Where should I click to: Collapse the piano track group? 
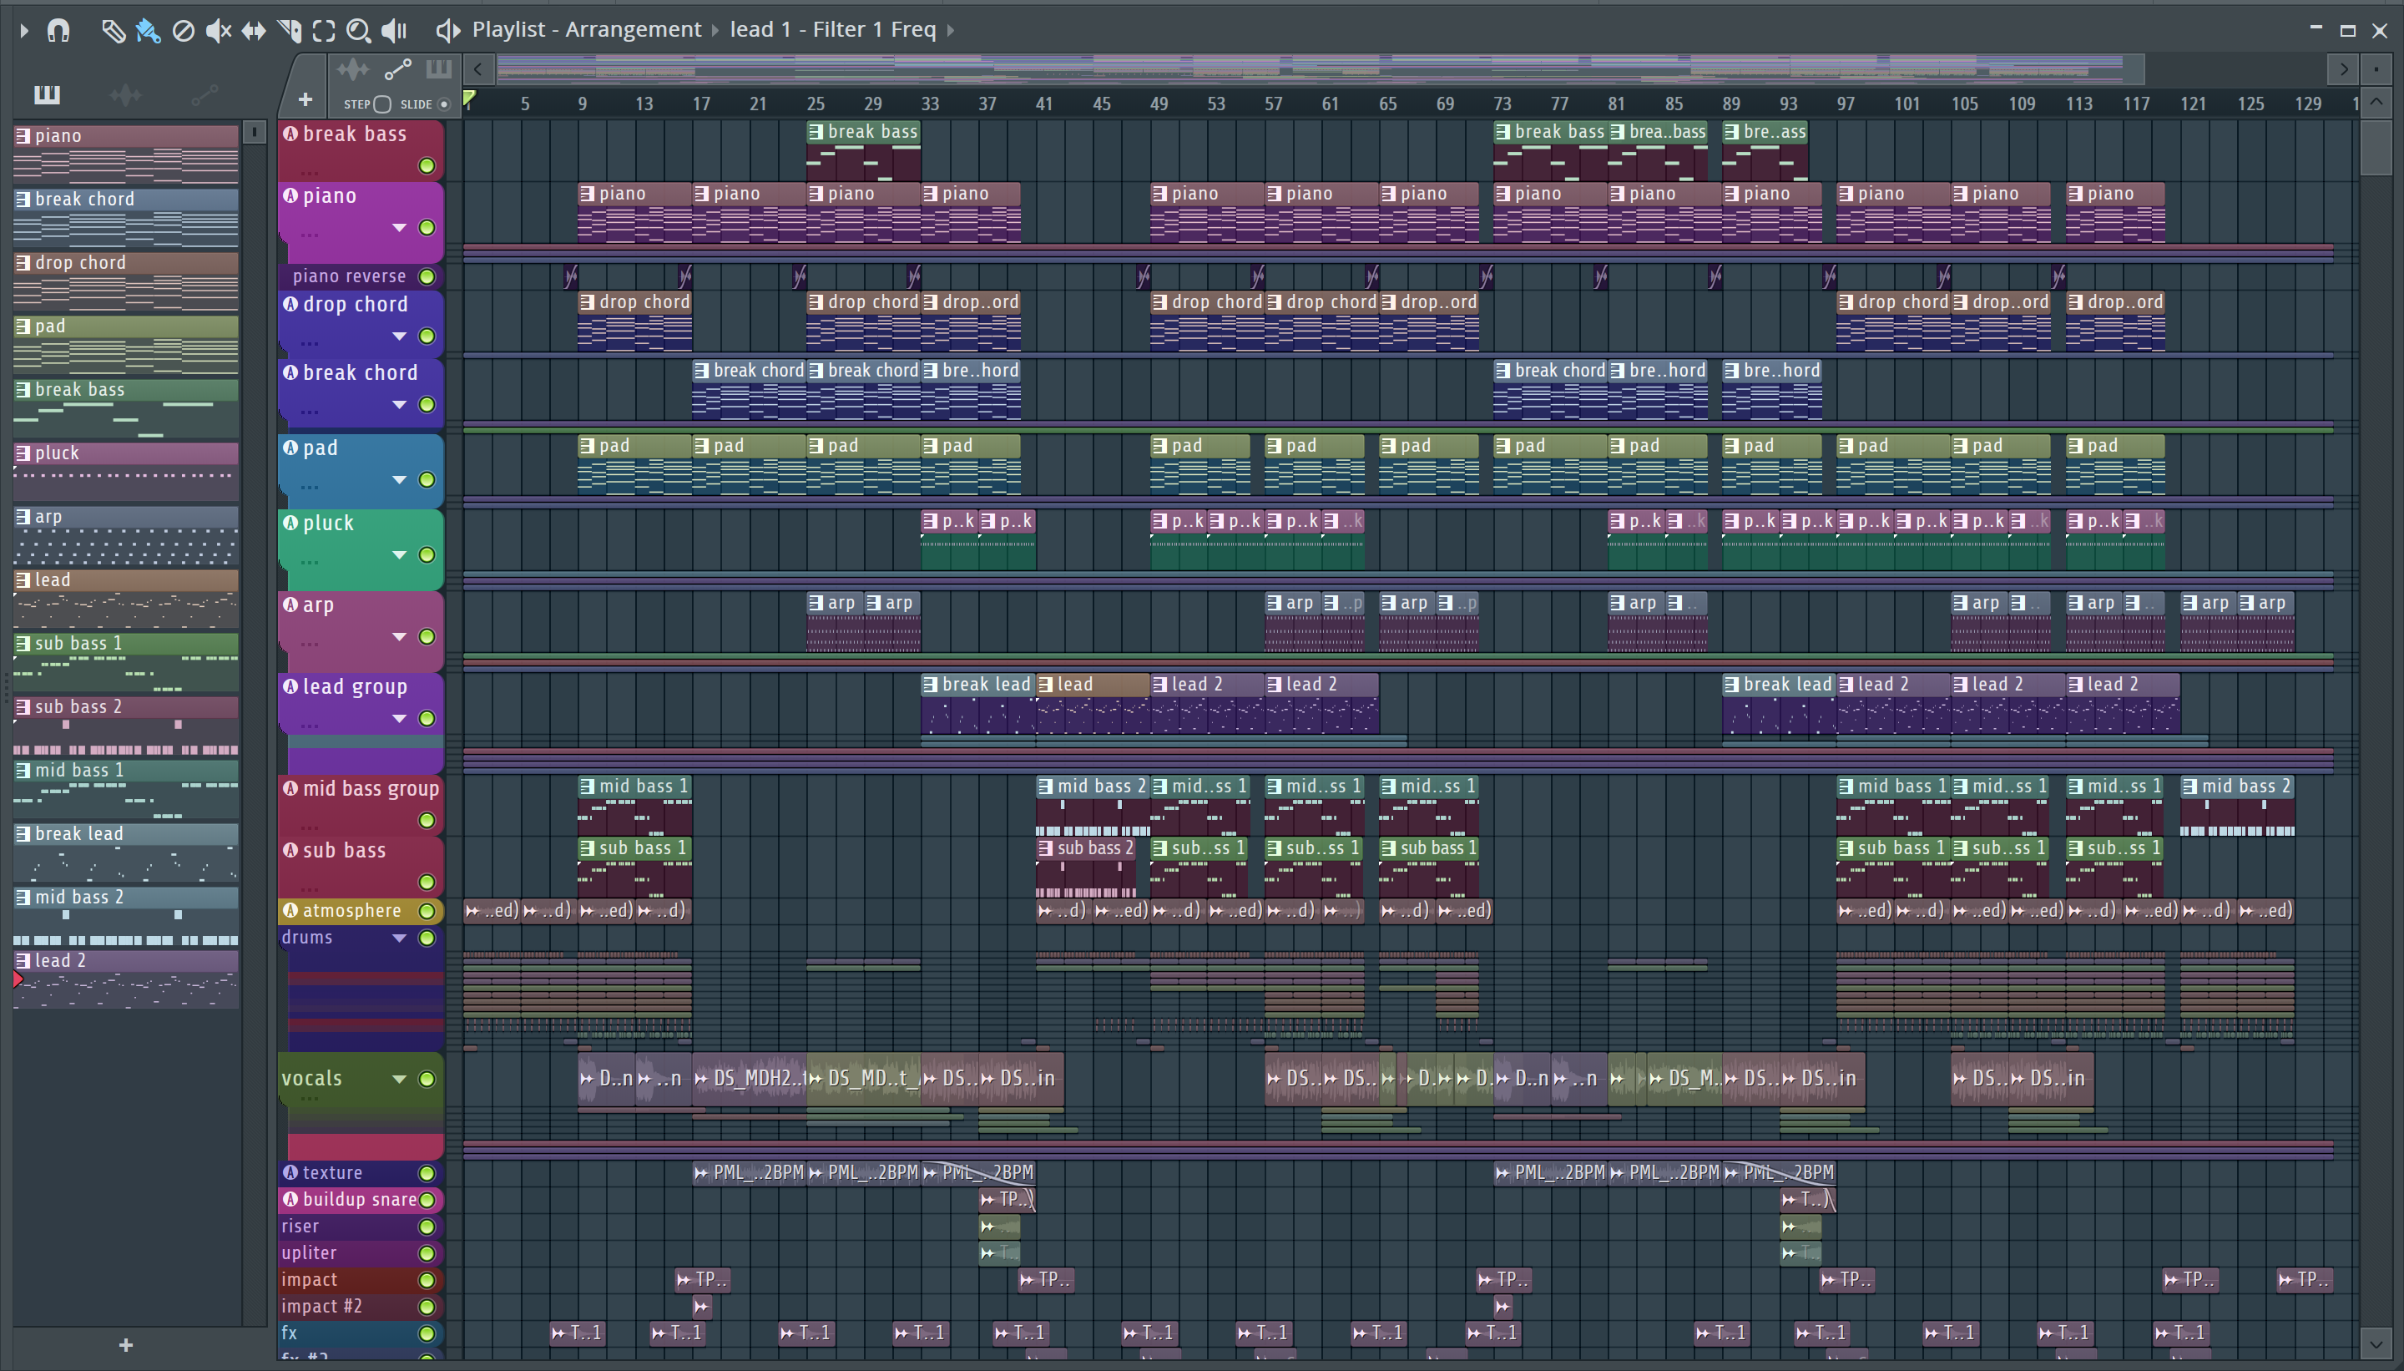point(399,228)
